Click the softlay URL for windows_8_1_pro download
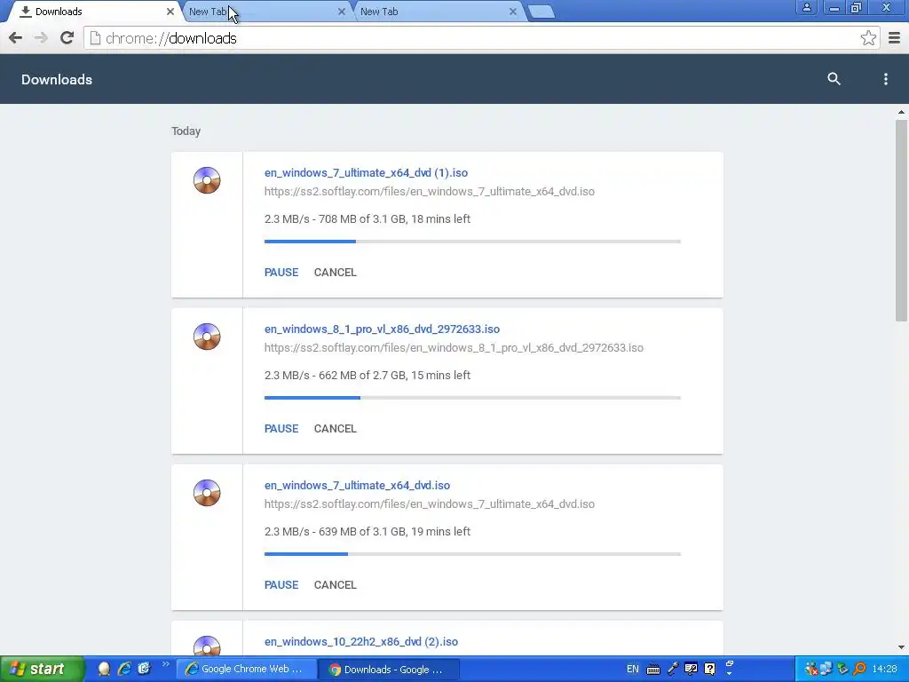The width and height of the screenshot is (909, 682). point(454,347)
